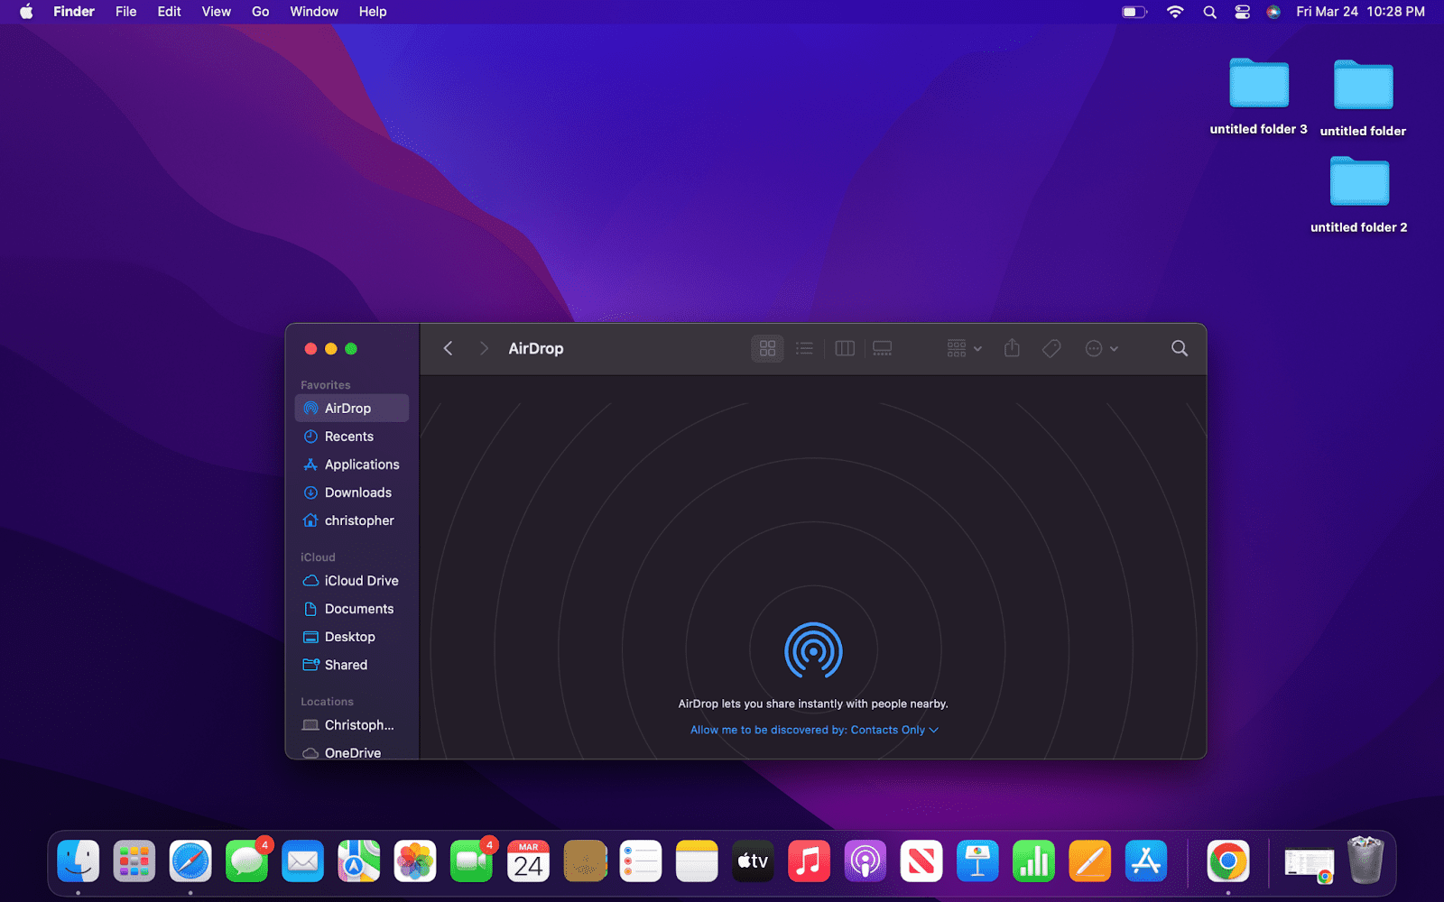Open iCloud Drive in the sidebar

(352, 581)
